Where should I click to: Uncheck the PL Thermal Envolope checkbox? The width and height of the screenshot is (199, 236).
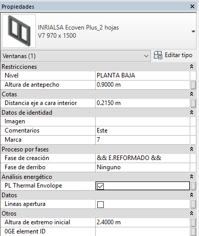pyautogui.click(x=100, y=186)
